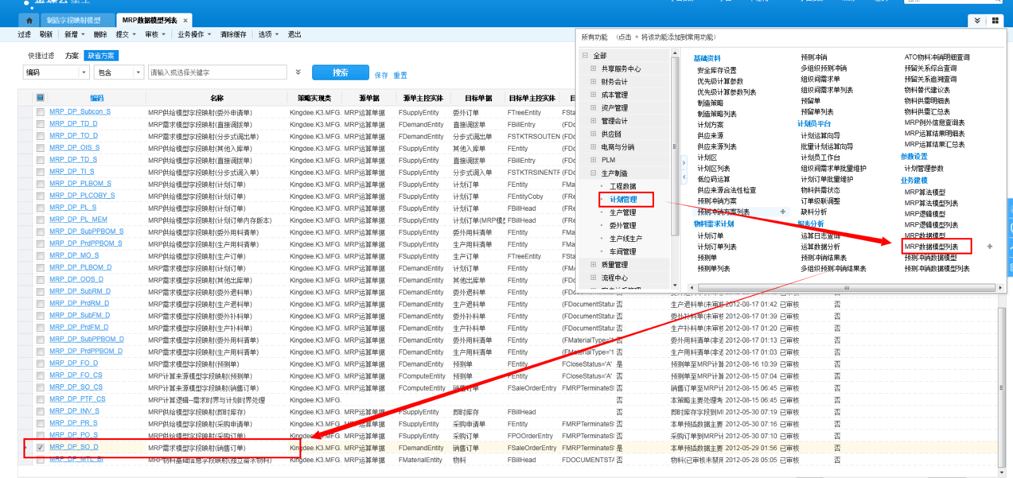Click the double-chevron collapse icon near grid icon

click(x=978, y=20)
